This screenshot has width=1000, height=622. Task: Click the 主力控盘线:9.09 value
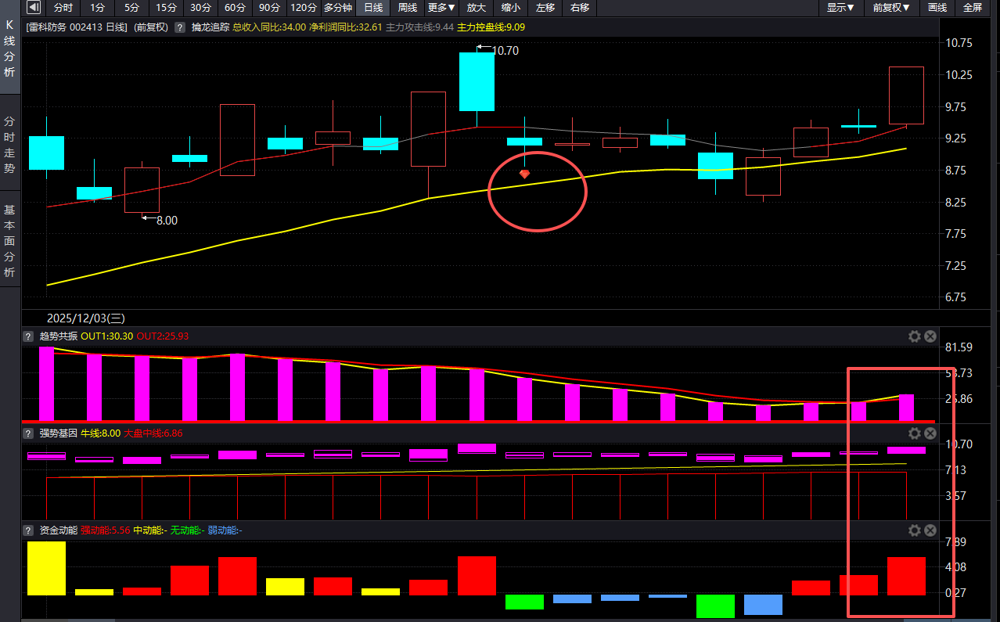point(491,27)
